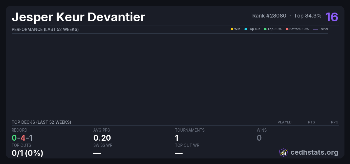Click the cyan Top cut legend dot
The height and width of the screenshot is (164, 350).
246,29
